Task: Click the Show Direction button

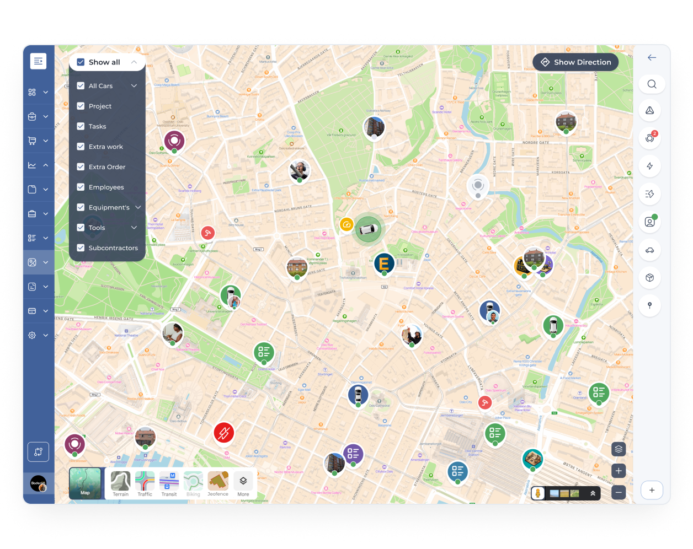Action: [575, 62]
